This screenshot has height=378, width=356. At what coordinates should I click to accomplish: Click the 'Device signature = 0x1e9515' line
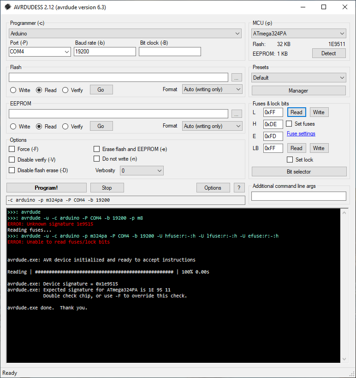point(63,284)
